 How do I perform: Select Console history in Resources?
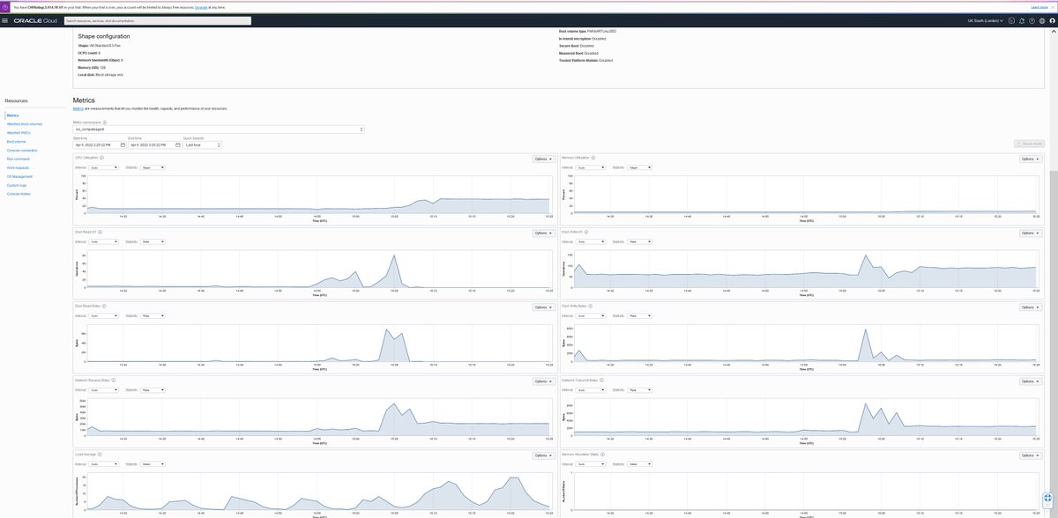[x=19, y=194]
